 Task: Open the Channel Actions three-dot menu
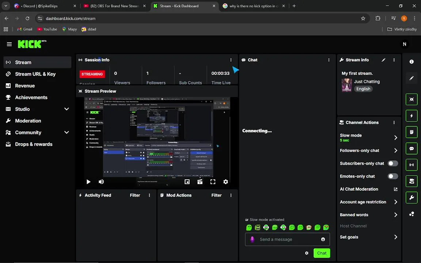tap(394, 122)
